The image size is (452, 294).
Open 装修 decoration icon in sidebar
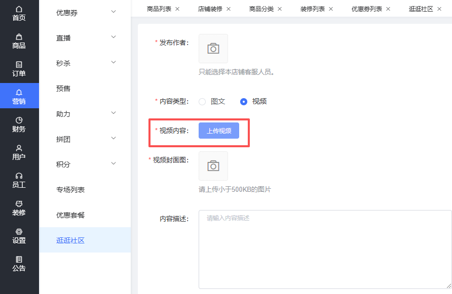pyautogui.click(x=19, y=204)
